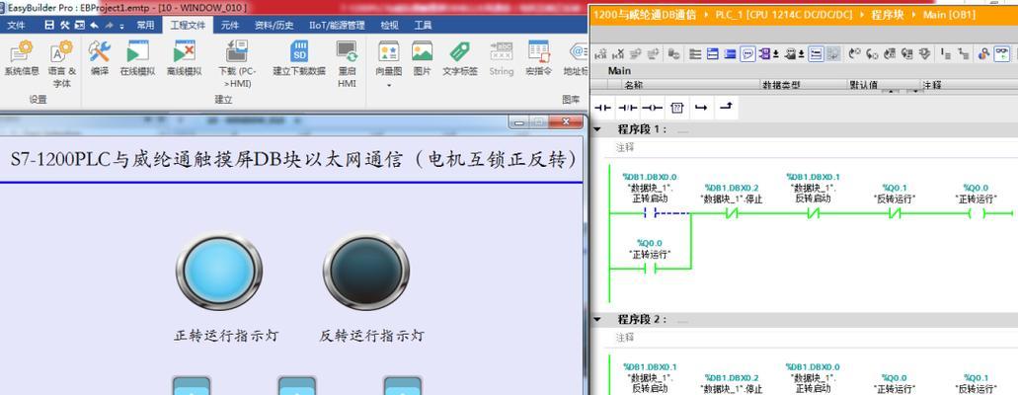Switch to the 资料/历史 ribbon tab
Image resolution: width=1018 pixels, height=395 pixels.
coord(274,25)
